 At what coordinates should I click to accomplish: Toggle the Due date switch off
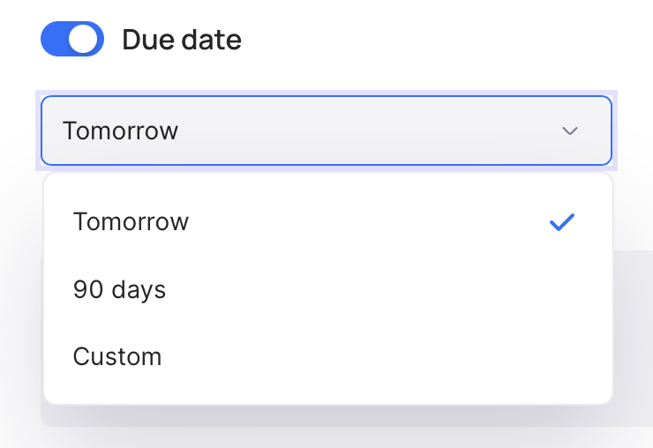72,40
